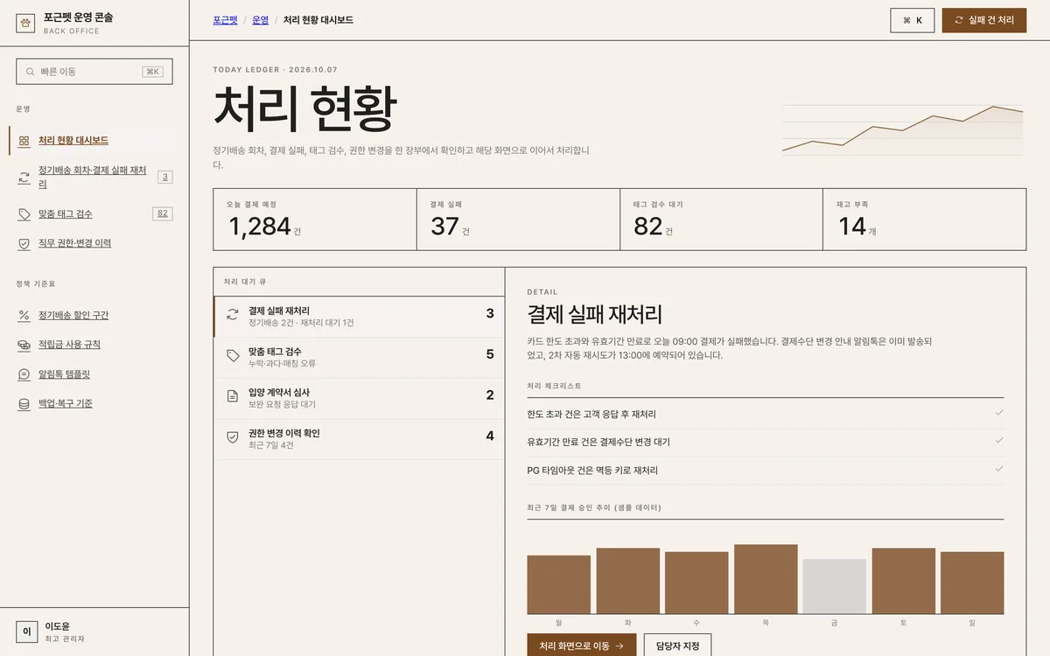The image size is (1050, 656).
Task: Click the grey 금 bar in approval chart
Action: point(835,587)
